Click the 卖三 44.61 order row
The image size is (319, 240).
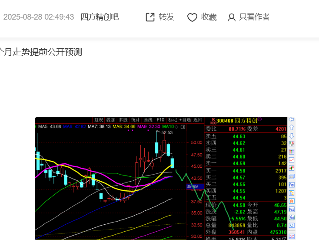(x=246, y=150)
